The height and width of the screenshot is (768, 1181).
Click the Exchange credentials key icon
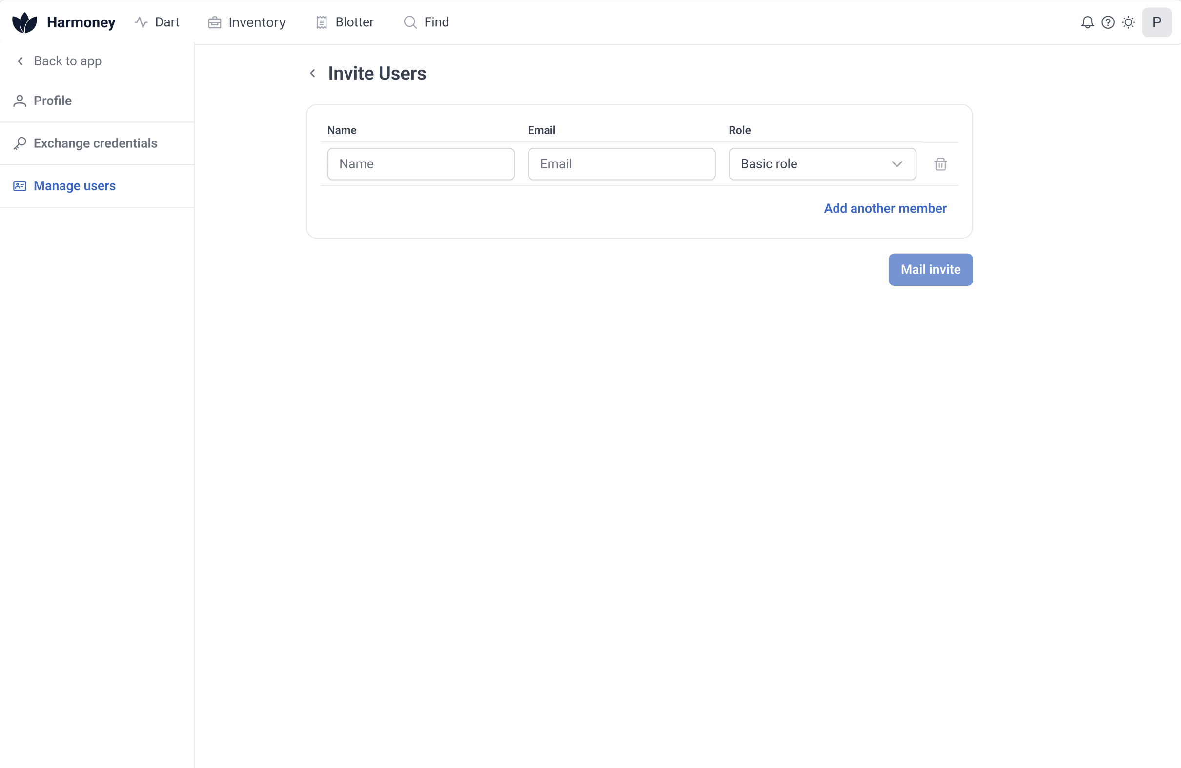20,143
